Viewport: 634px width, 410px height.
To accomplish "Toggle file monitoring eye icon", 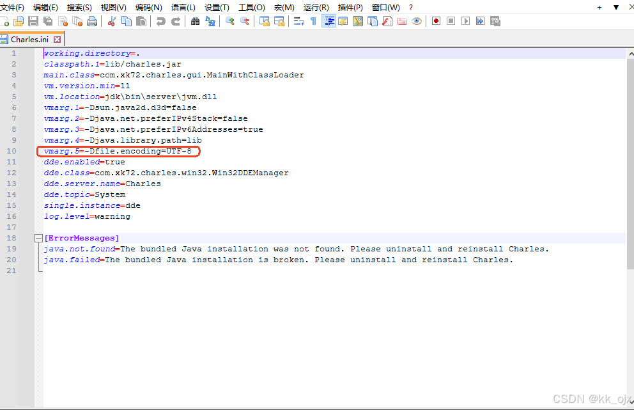I will pyautogui.click(x=417, y=22).
